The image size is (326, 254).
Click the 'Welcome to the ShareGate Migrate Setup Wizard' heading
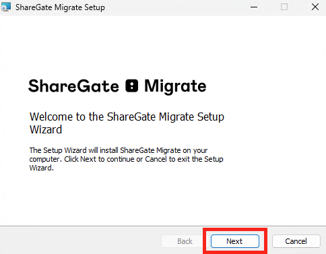point(127,123)
